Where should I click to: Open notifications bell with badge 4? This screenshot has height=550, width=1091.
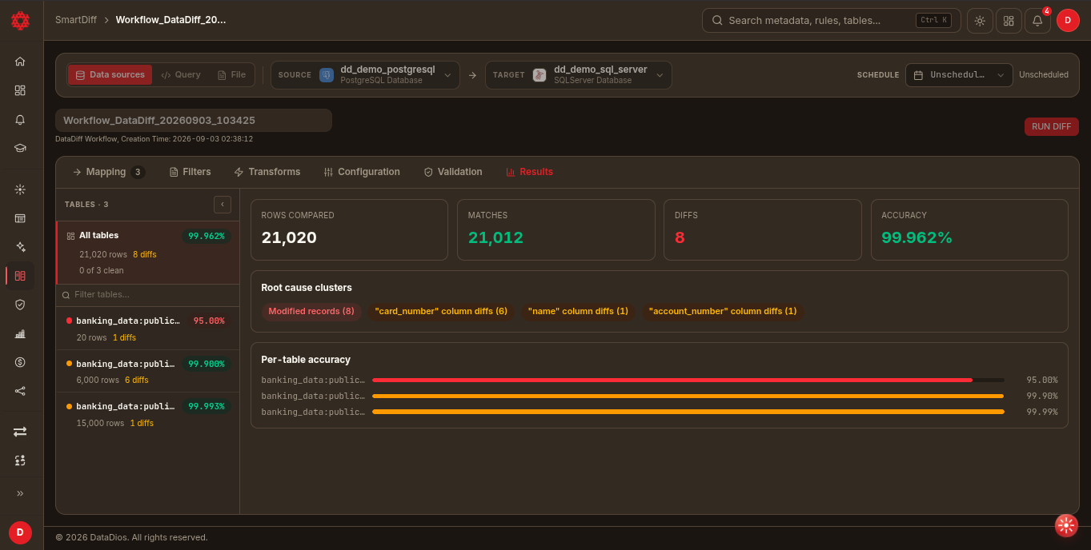point(1037,21)
